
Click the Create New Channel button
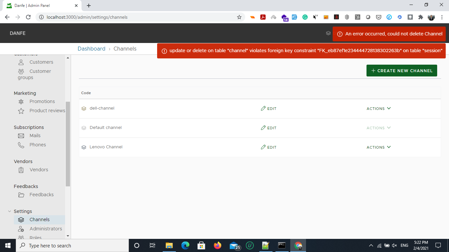[x=402, y=70]
